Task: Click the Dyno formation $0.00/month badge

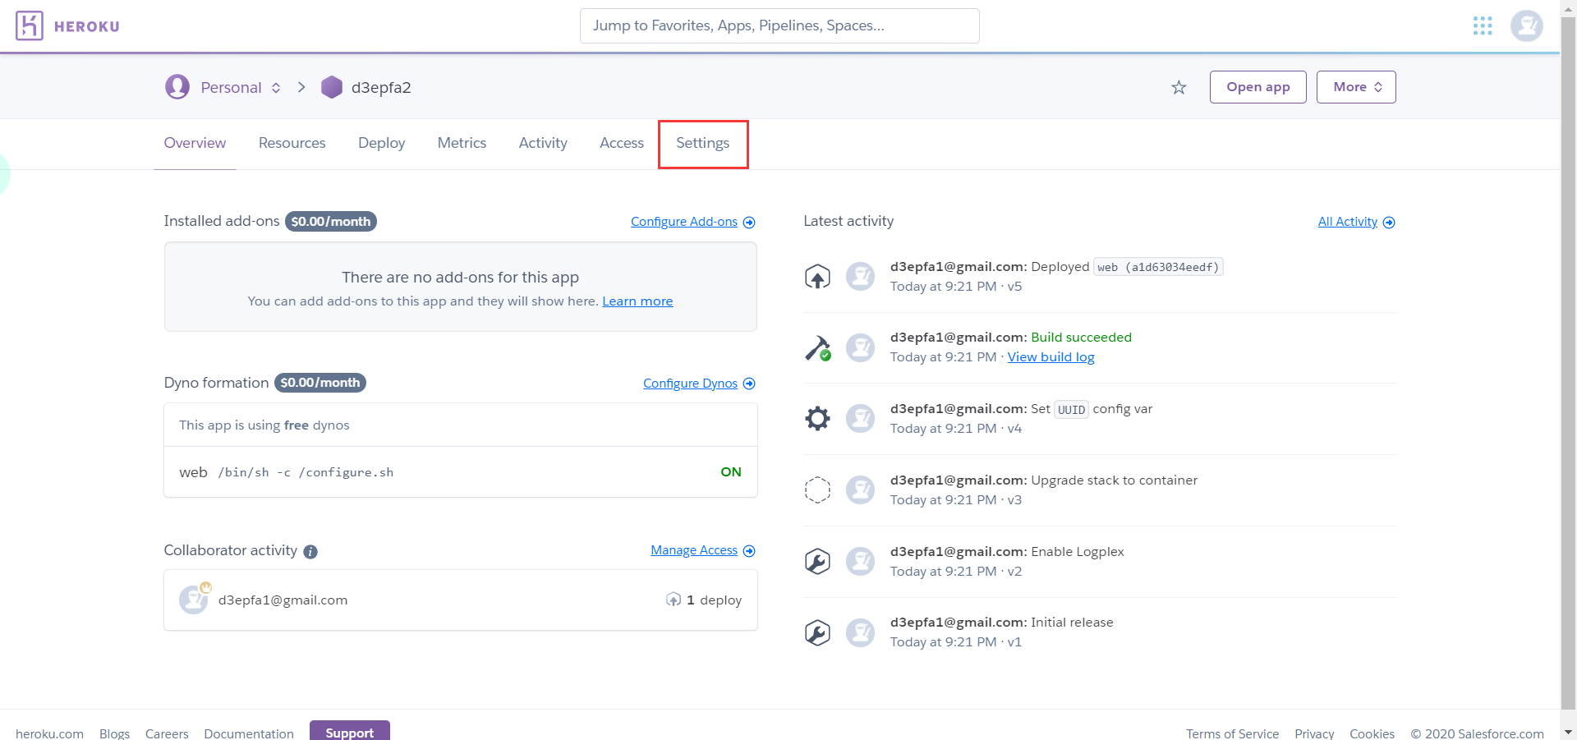Action: [x=320, y=383]
